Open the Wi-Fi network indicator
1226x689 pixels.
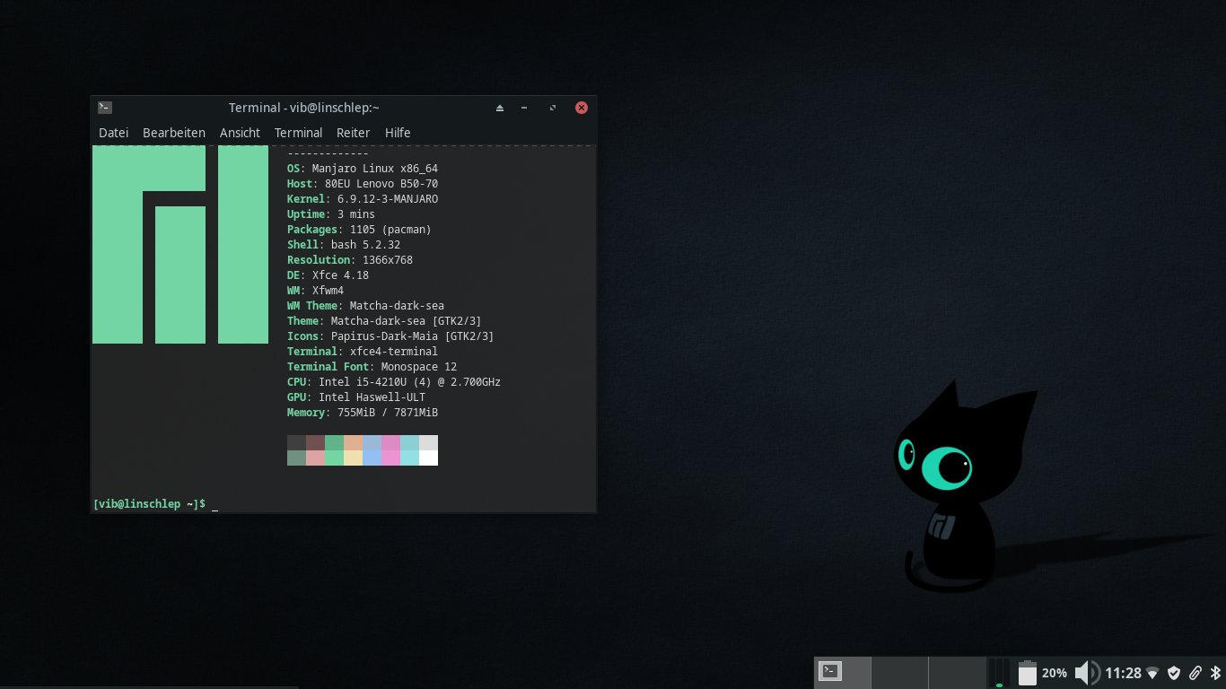(x=1152, y=673)
